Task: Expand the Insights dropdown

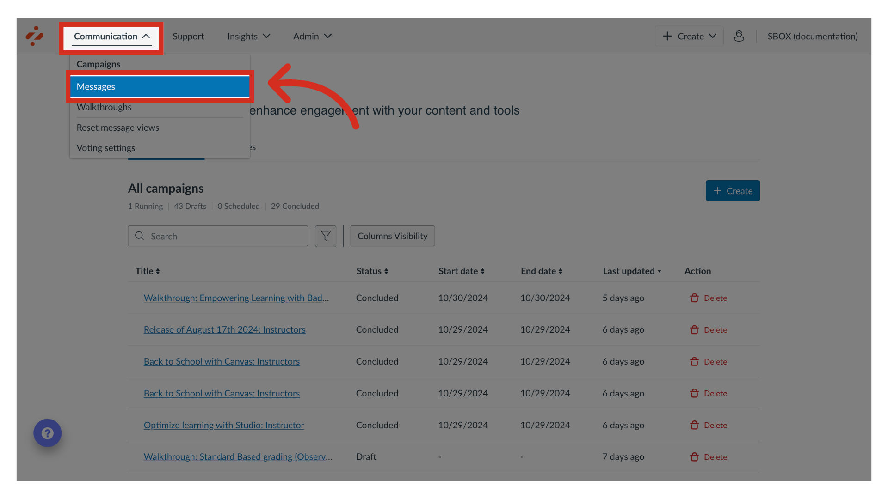Action: pyautogui.click(x=248, y=36)
